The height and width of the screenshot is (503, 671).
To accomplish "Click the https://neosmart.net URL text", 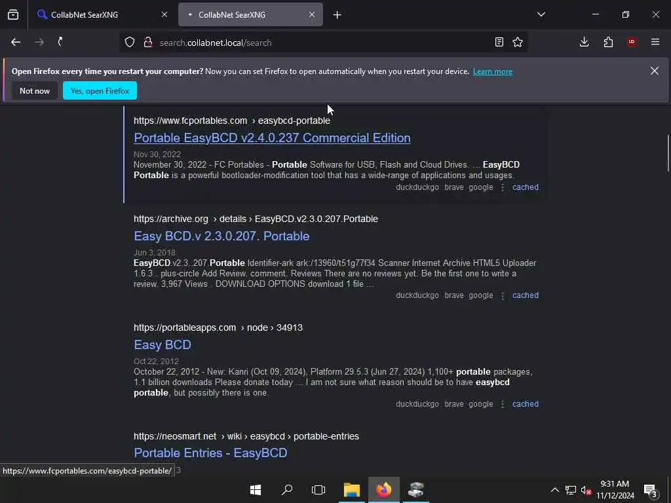I will coord(175,436).
